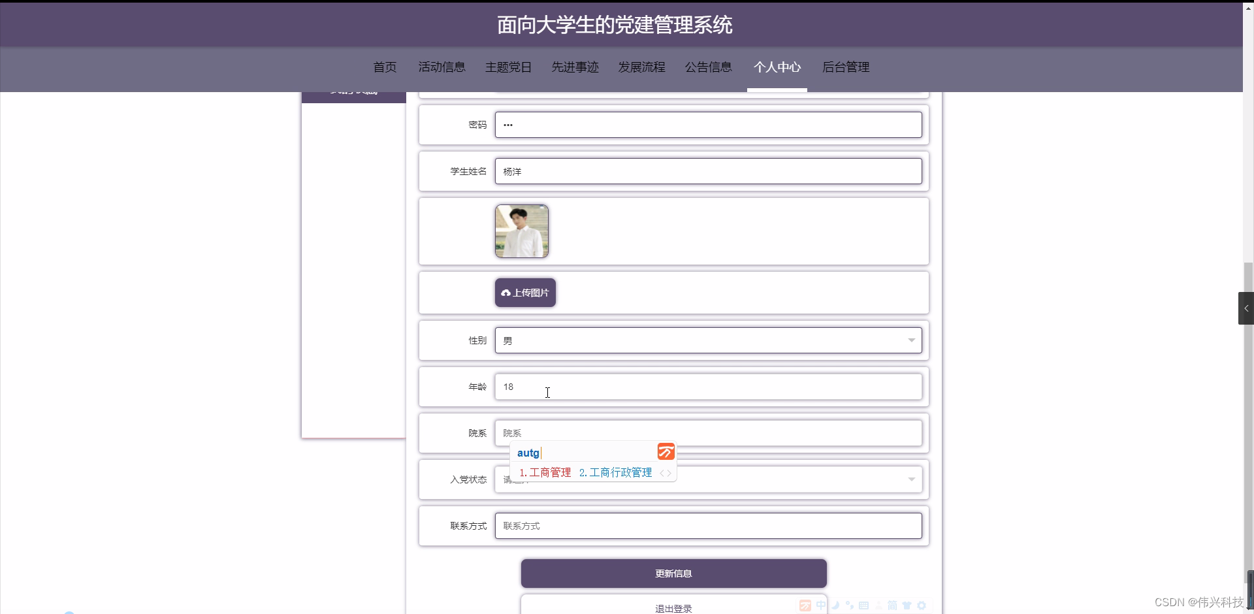The image size is (1254, 614).
Task: Toggle the 中 Chinese/English input mode
Action: point(820,606)
